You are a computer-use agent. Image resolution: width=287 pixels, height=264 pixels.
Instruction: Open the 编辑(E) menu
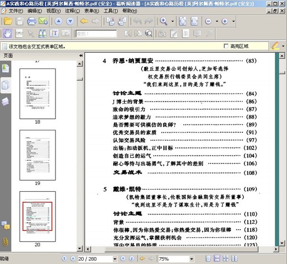pyautogui.click(x=35, y=11)
